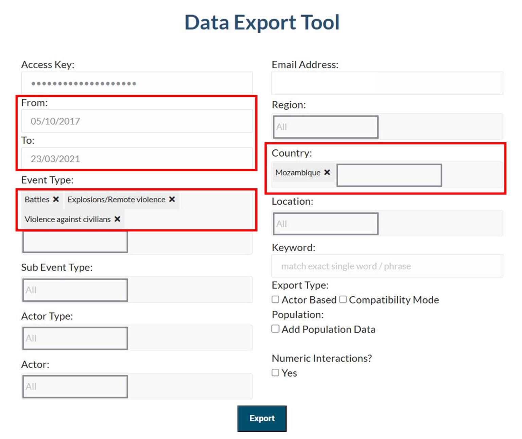Screen dimensions: 522x439
Task: Open the Region selection box
Action: click(x=326, y=127)
